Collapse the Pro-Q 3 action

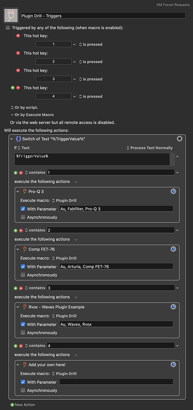coord(18,192)
